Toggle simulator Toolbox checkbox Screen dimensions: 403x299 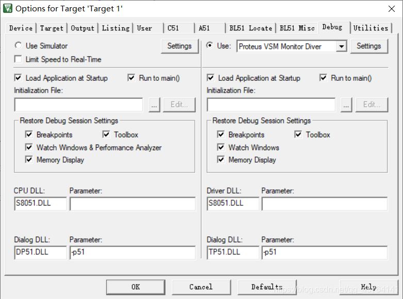click(x=106, y=134)
